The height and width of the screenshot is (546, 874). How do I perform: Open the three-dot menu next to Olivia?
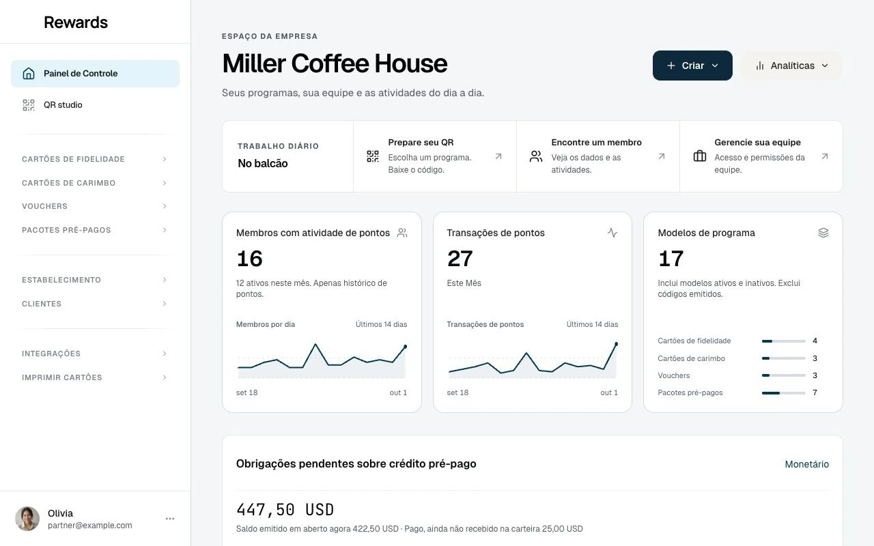click(x=170, y=519)
